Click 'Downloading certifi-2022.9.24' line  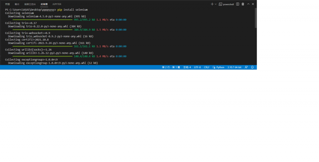(x=49, y=43)
